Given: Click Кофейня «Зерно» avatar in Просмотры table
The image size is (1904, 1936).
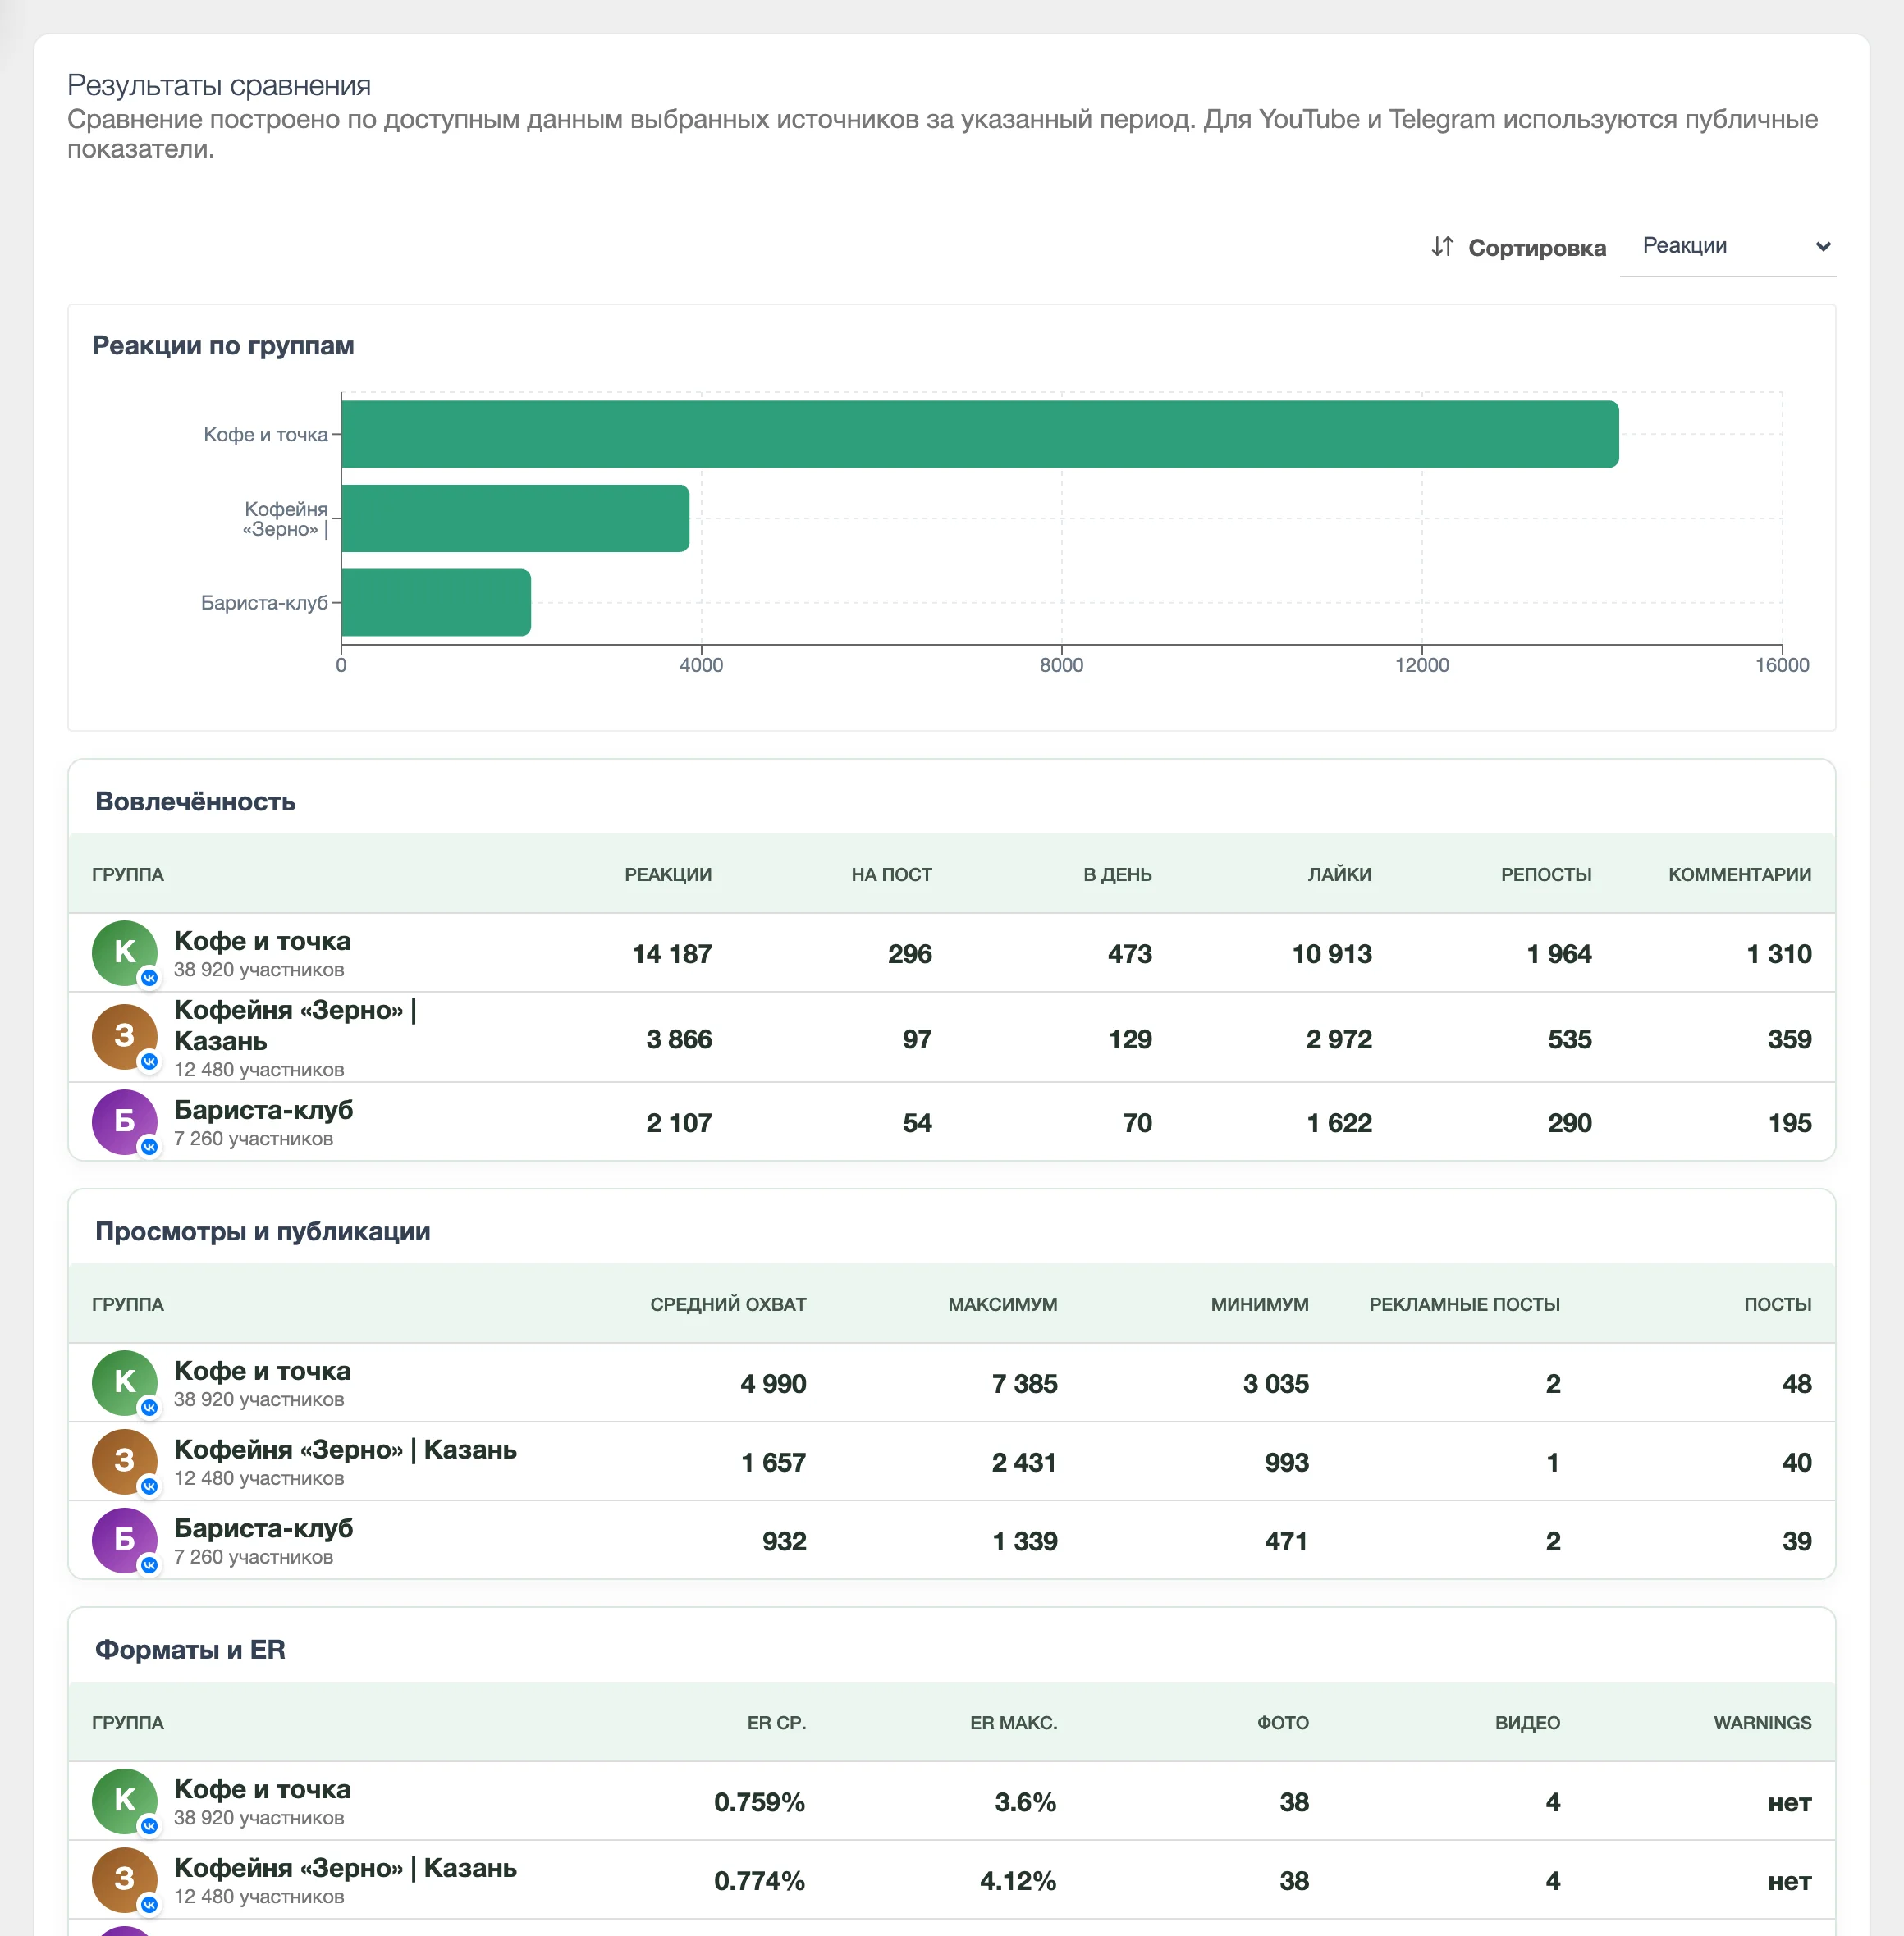Looking at the screenshot, I should pyautogui.click(x=125, y=1462).
